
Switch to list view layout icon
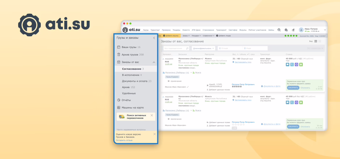(x=316, y=42)
